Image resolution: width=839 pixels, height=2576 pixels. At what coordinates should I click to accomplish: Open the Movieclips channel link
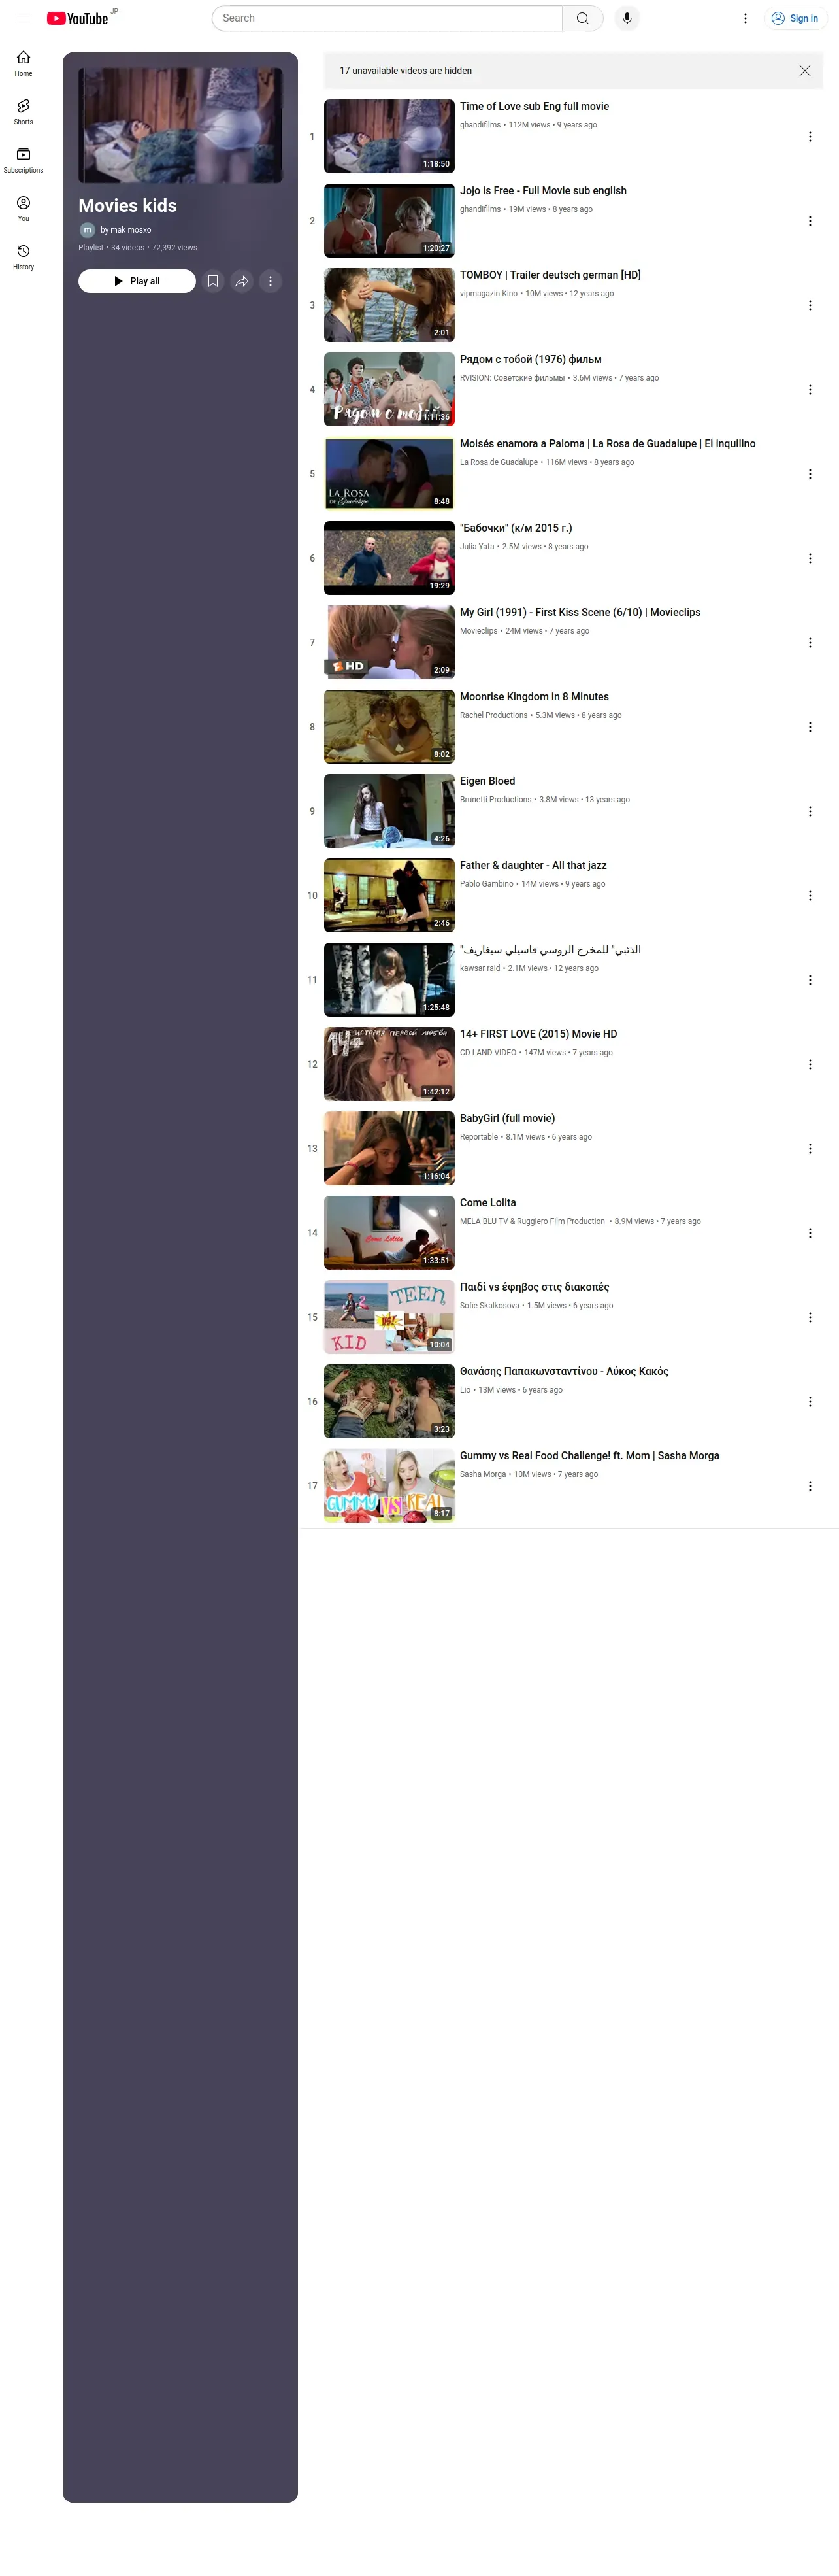[478, 631]
